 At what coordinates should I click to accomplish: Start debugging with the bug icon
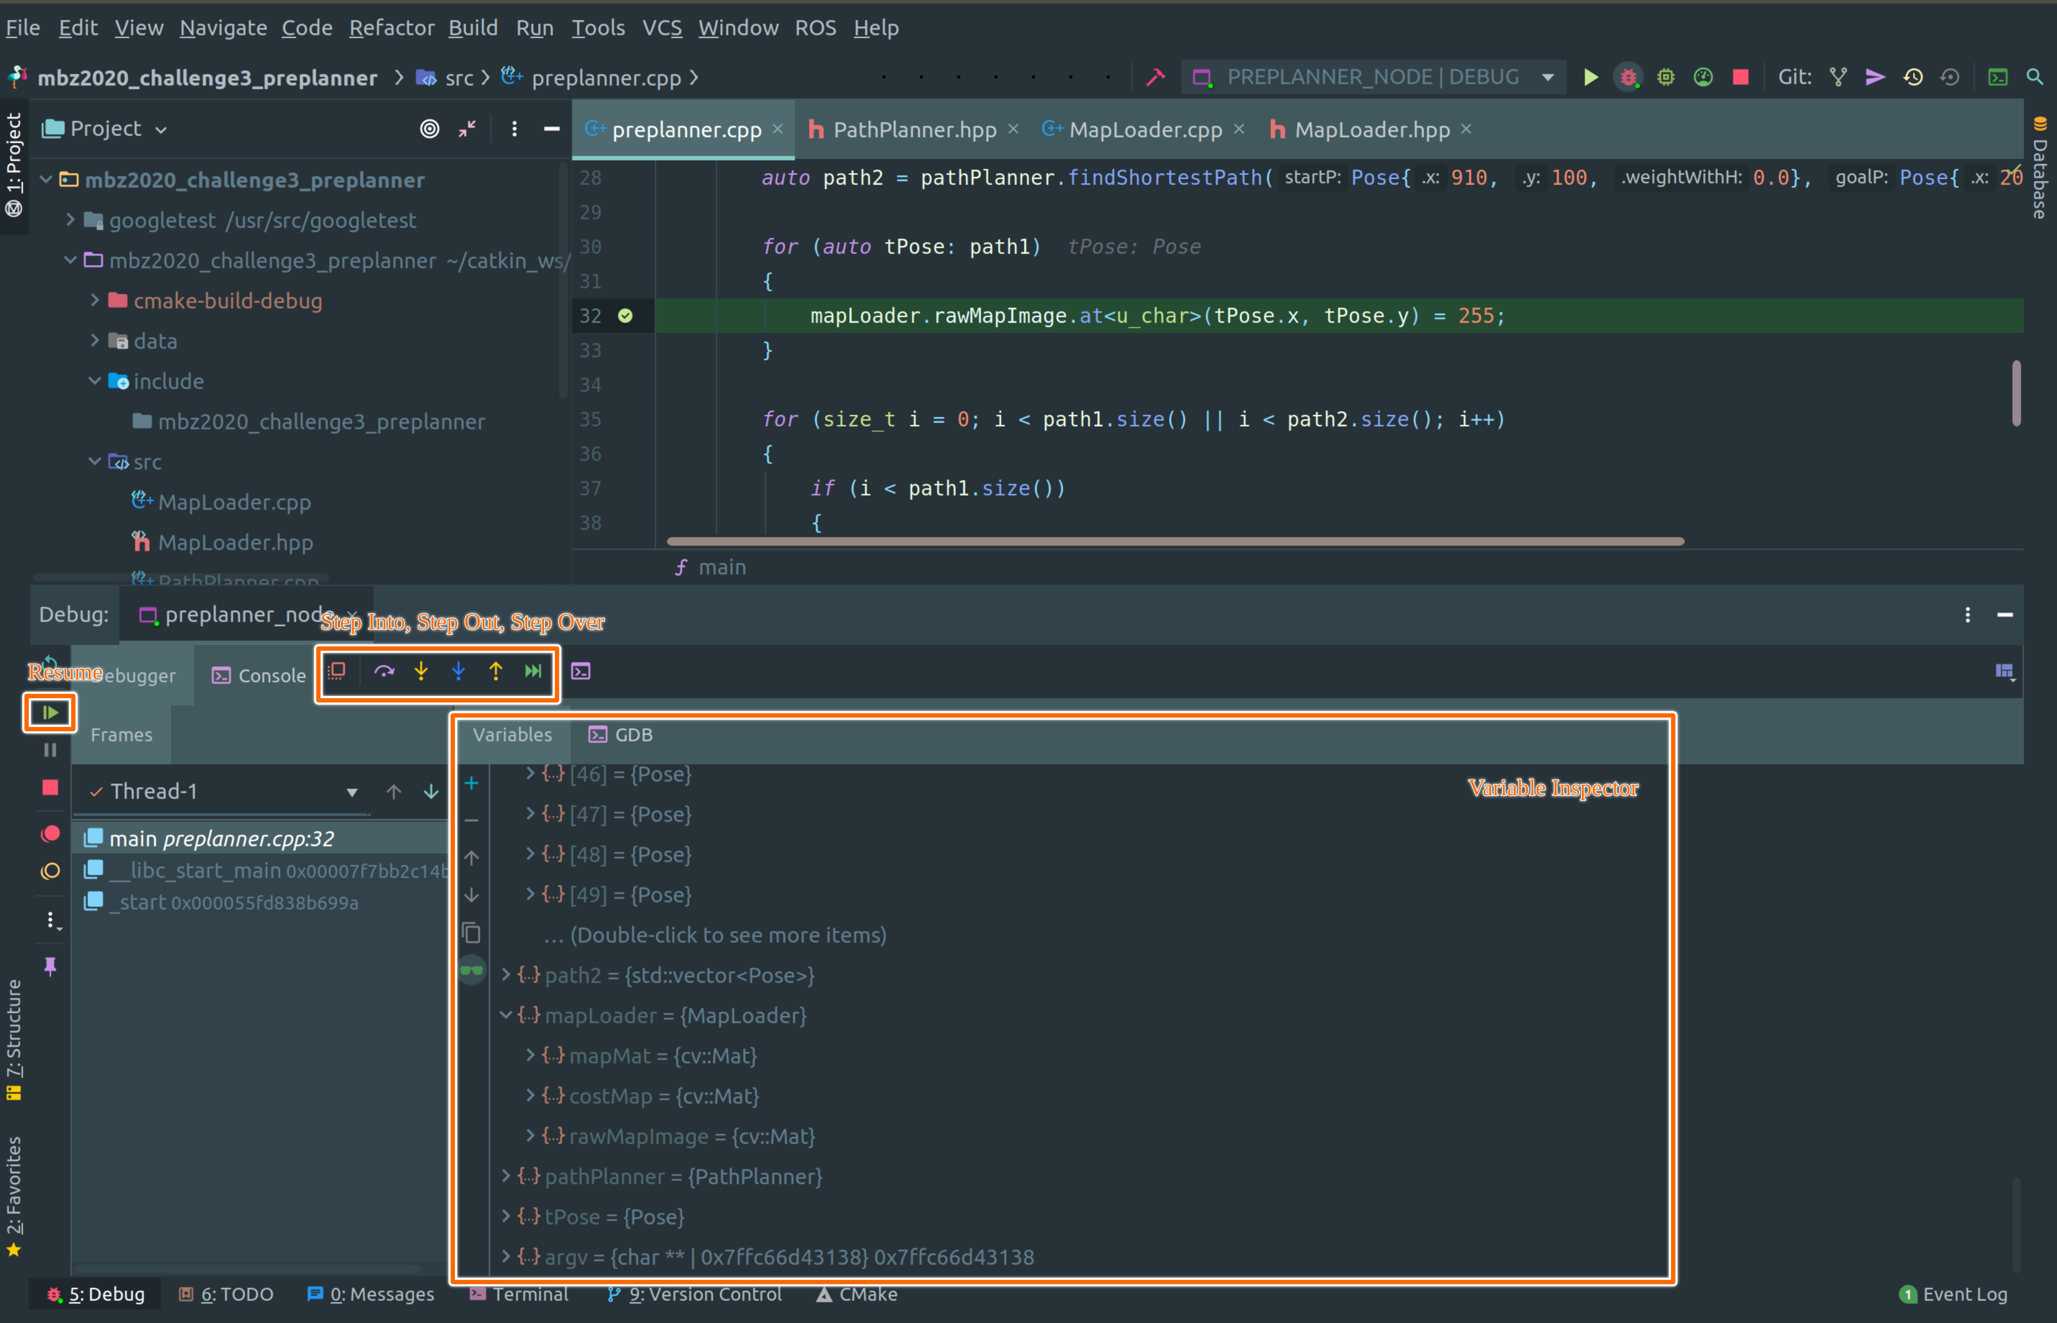tap(1628, 77)
